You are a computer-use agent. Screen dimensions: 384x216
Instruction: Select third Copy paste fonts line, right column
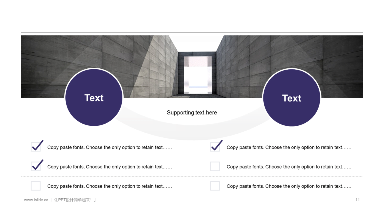click(x=289, y=186)
